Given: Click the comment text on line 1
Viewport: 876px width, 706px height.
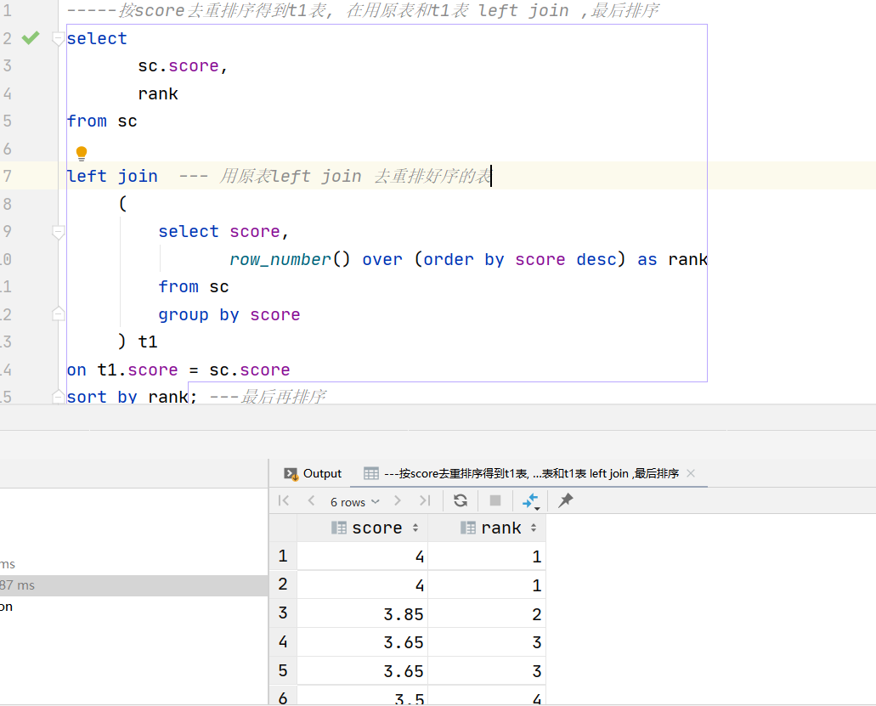Looking at the screenshot, I should 363,10.
